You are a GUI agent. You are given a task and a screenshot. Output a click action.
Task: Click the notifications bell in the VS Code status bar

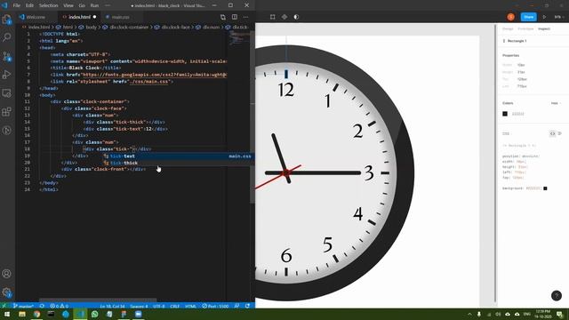coord(247,306)
